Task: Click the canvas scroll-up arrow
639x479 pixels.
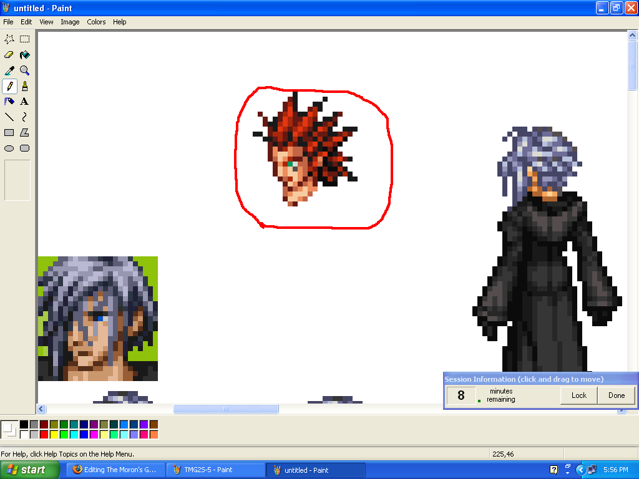Action: (632, 36)
